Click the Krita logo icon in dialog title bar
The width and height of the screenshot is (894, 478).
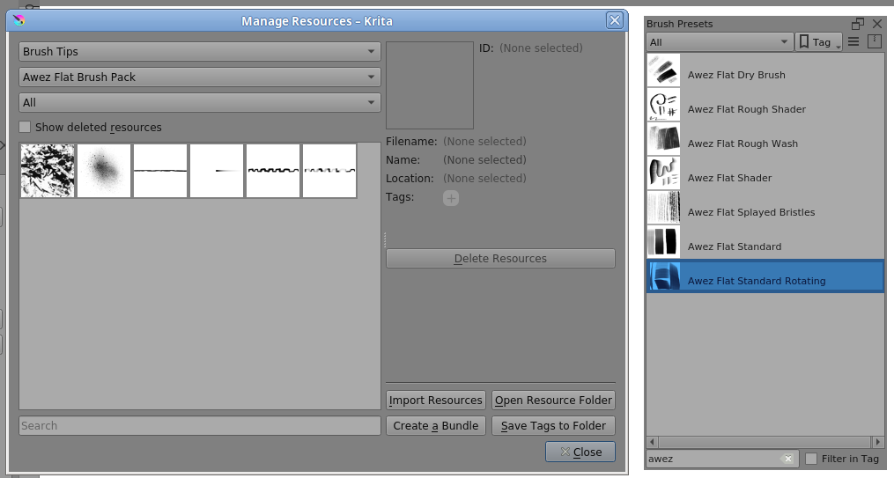coord(18,20)
